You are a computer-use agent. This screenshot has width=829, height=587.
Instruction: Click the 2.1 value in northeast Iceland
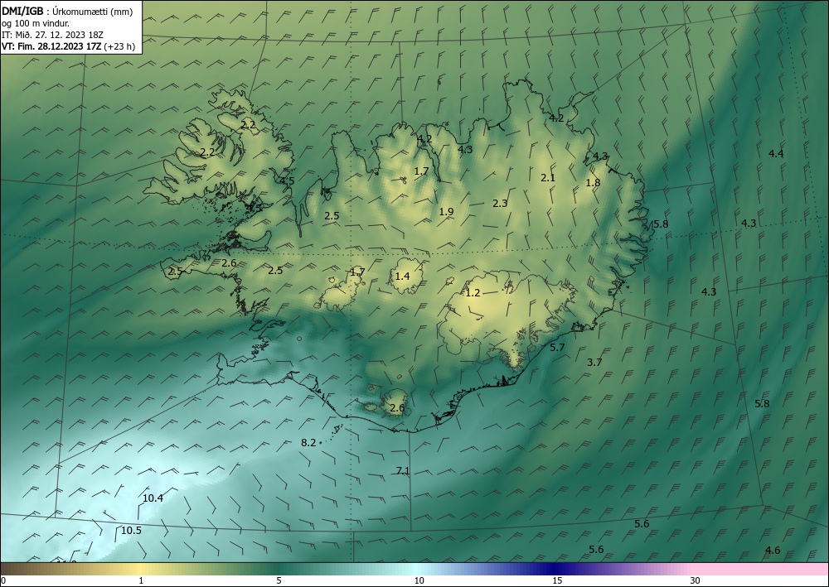[548, 178]
